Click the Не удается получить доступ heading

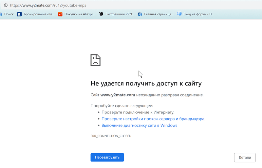146,83
